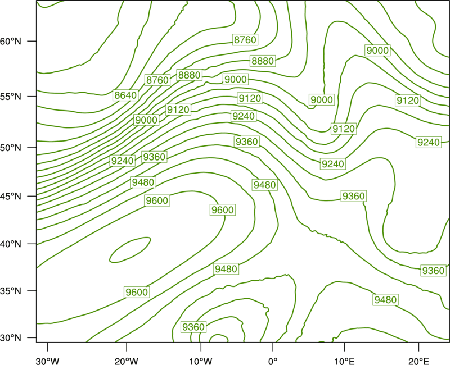The height and width of the screenshot is (365, 450).
Task: Click the 30°W longitude axis label
Action: pos(48,361)
